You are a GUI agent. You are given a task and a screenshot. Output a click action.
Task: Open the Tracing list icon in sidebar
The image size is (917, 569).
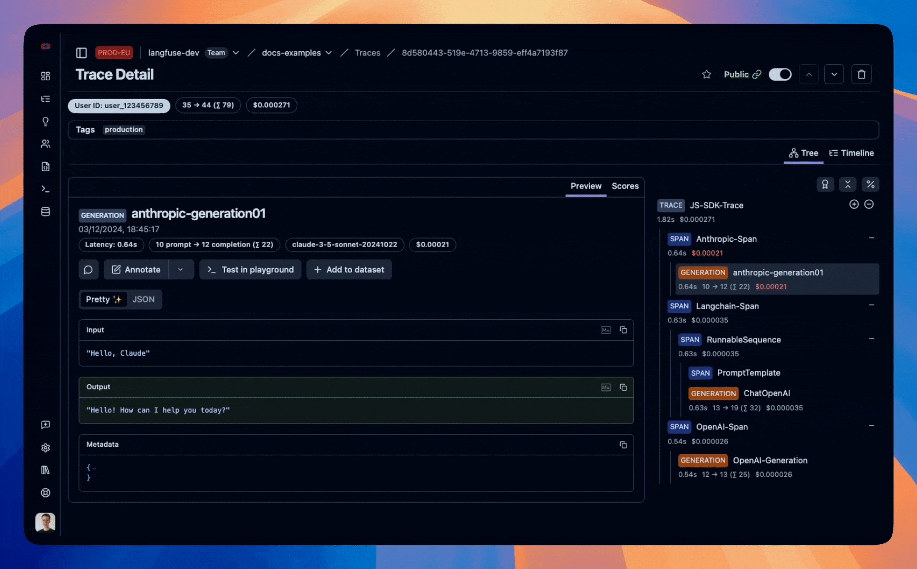point(46,99)
